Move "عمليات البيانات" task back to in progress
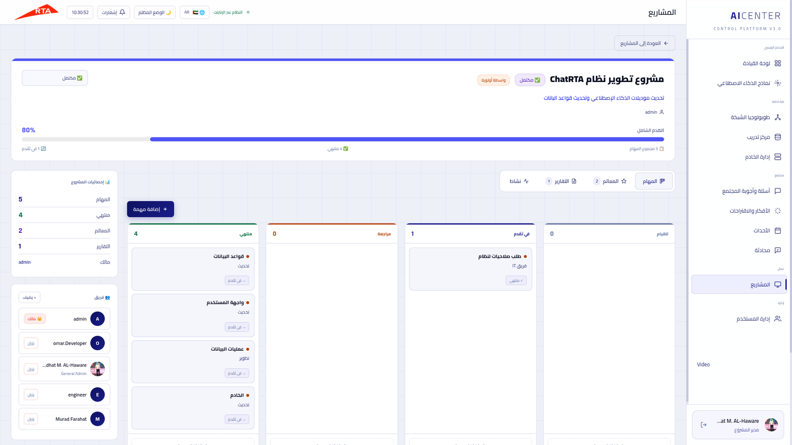This screenshot has height=445, width=792. coord(237,373)
